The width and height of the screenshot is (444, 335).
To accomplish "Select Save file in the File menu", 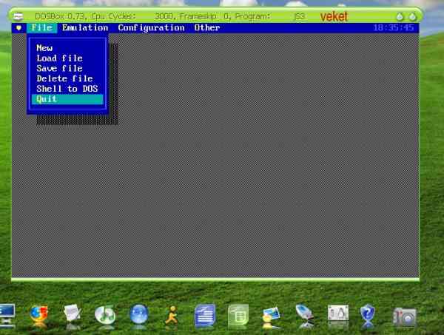I will (59, 69).
